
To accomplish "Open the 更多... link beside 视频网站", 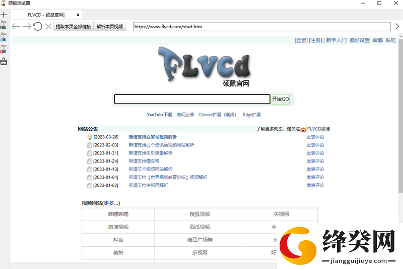I will click(111, 203).
